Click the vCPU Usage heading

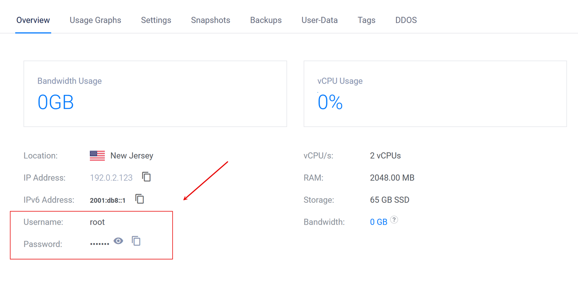point(340,81)
